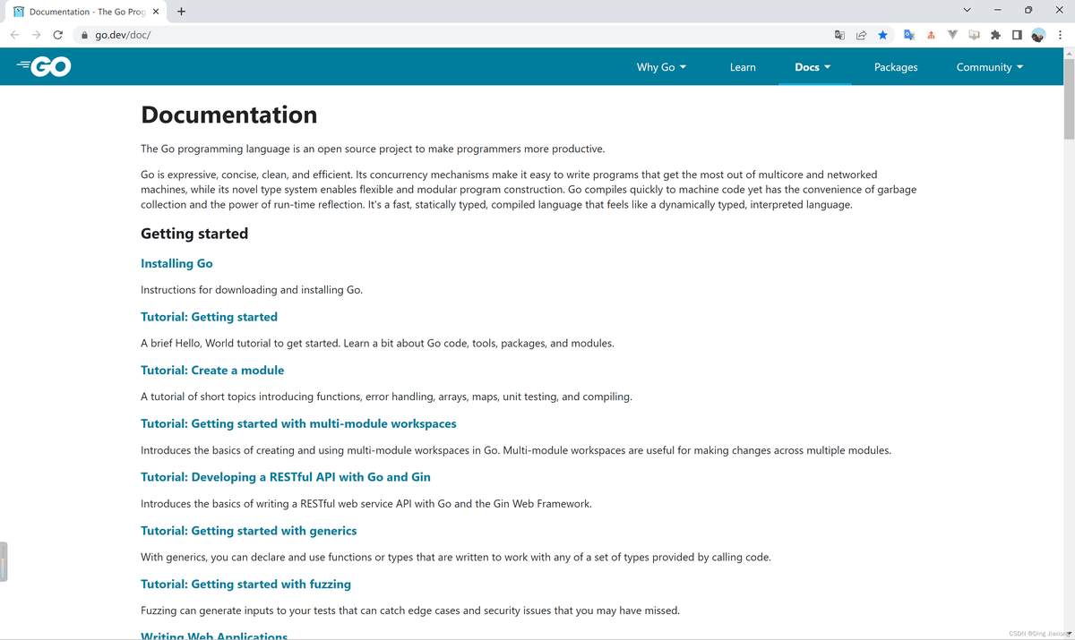Screen dimensions: 1075x640
Task: Open the translate page icon in address bar
Action: 839,35
